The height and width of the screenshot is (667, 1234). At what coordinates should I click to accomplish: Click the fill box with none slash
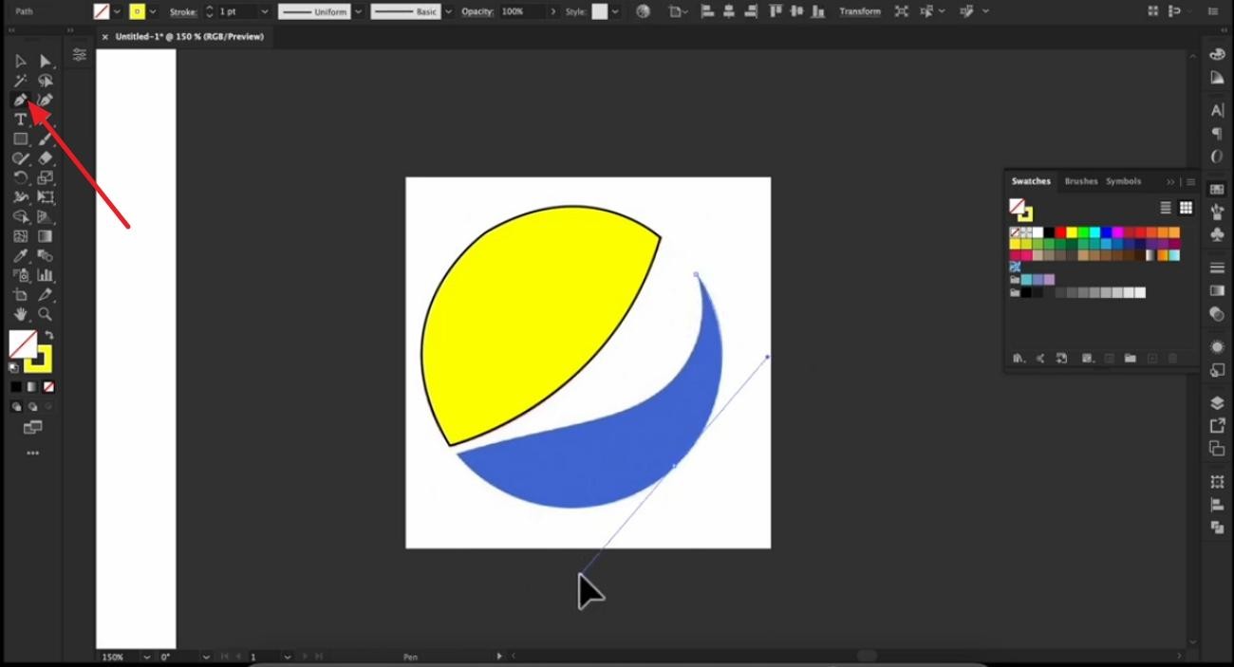pos(23,343)
